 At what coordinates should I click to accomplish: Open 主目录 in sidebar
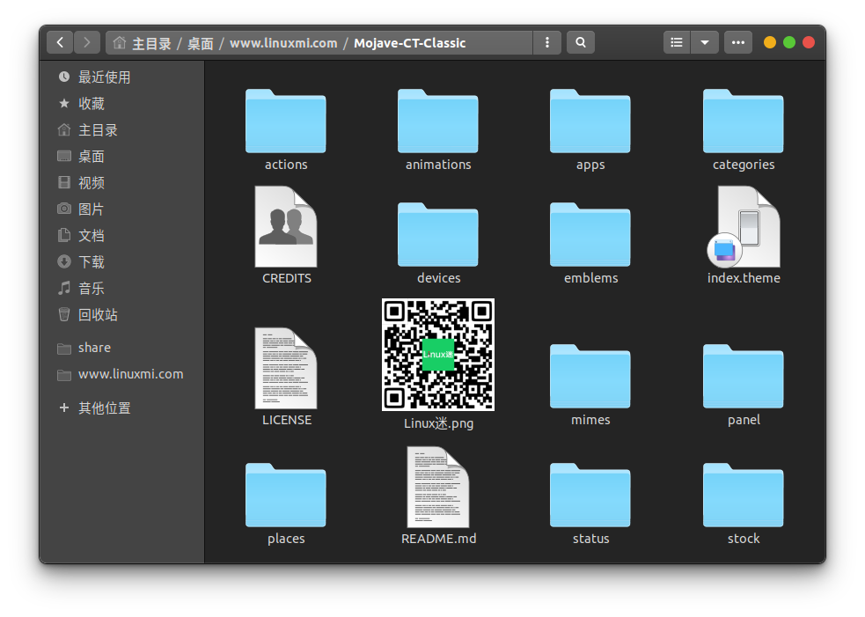pyautogui.click(x=122, y=130)
